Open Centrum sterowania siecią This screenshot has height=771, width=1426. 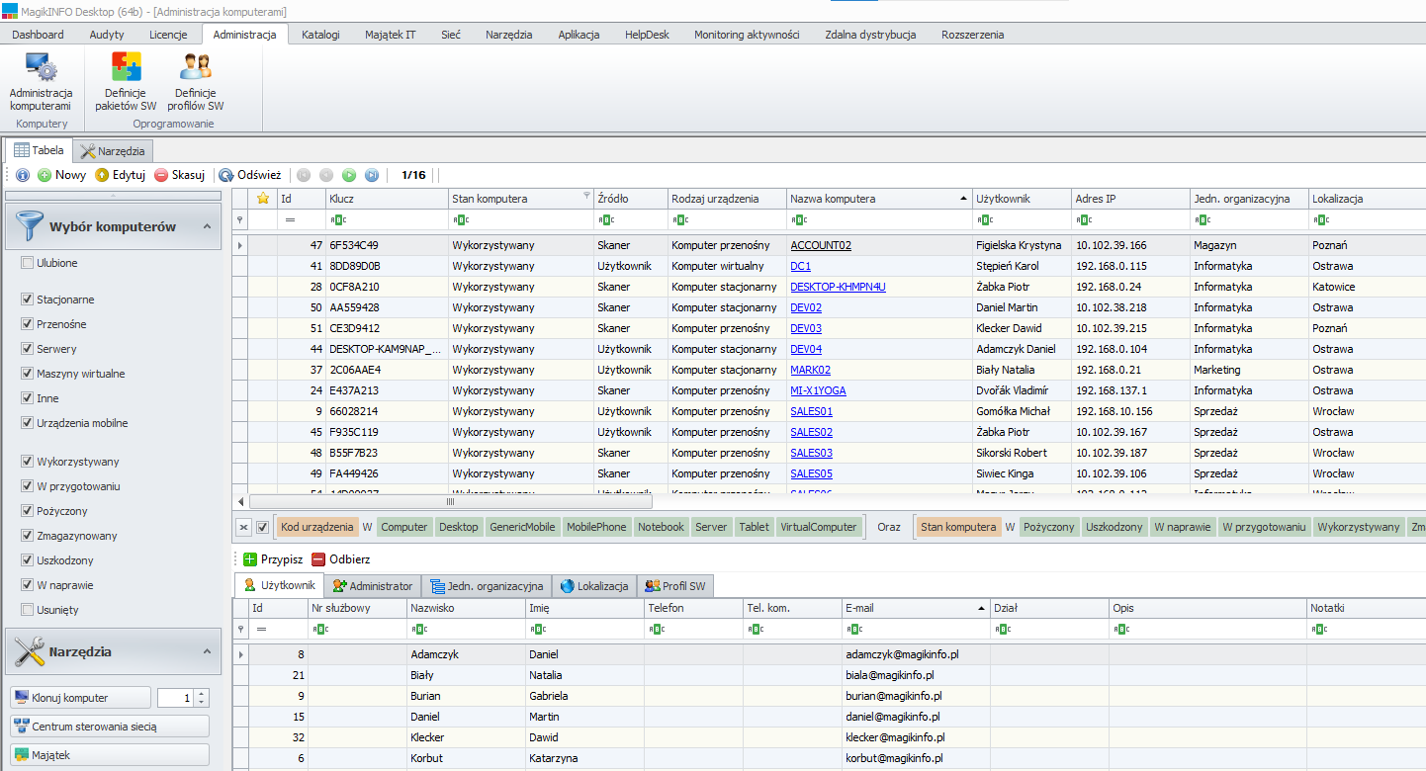(109, 727)
